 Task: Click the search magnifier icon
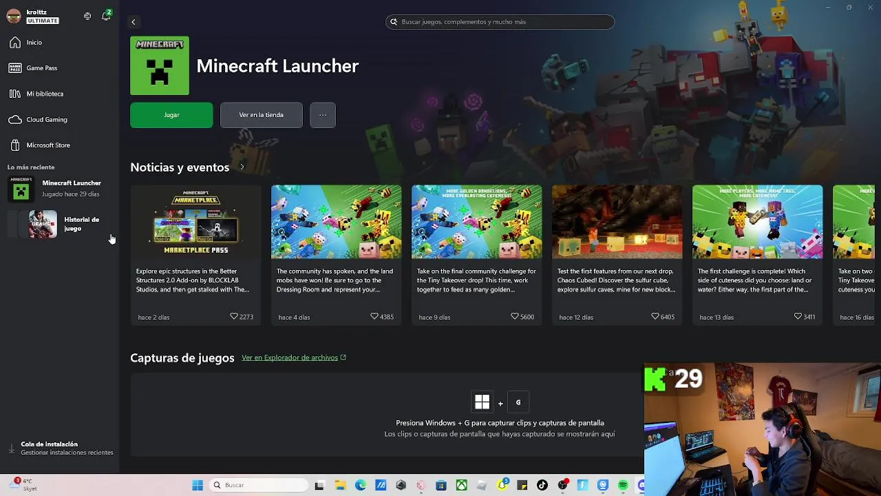pyautogui.click(x=394, y=22)
